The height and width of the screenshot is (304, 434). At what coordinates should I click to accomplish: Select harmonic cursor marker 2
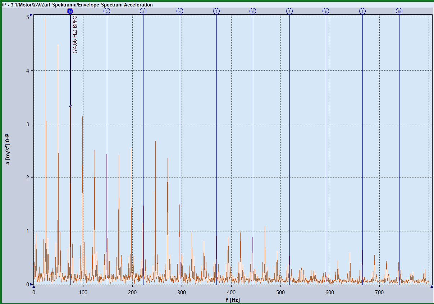click(107, 11)
